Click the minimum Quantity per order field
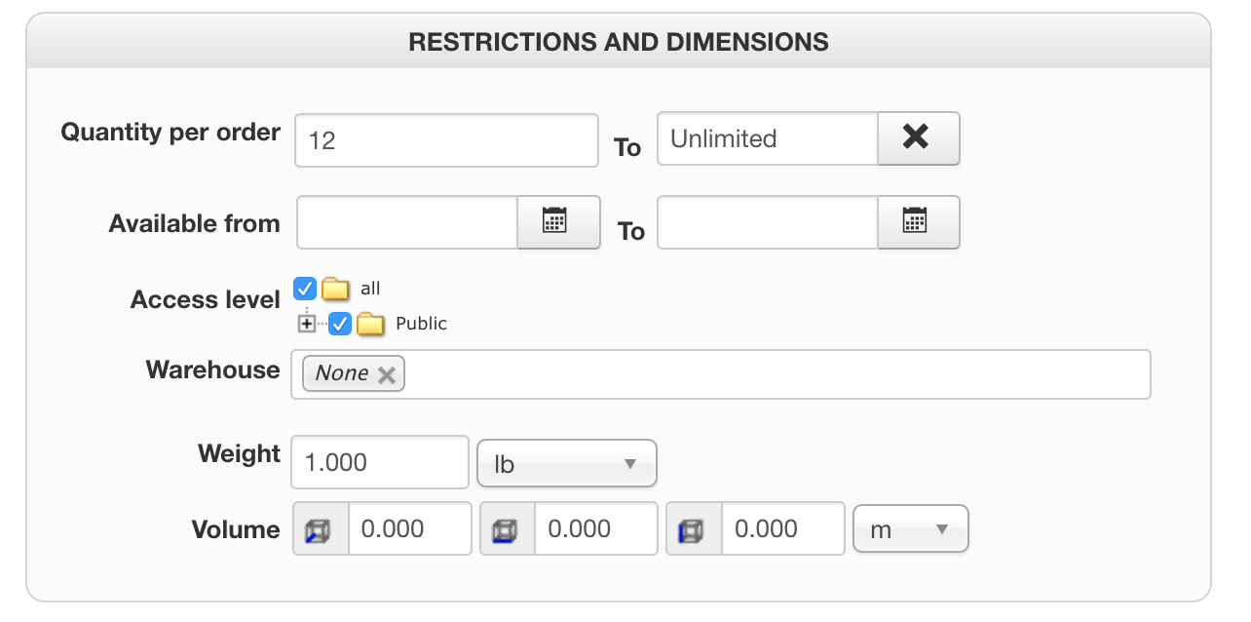 pos(445,140)
